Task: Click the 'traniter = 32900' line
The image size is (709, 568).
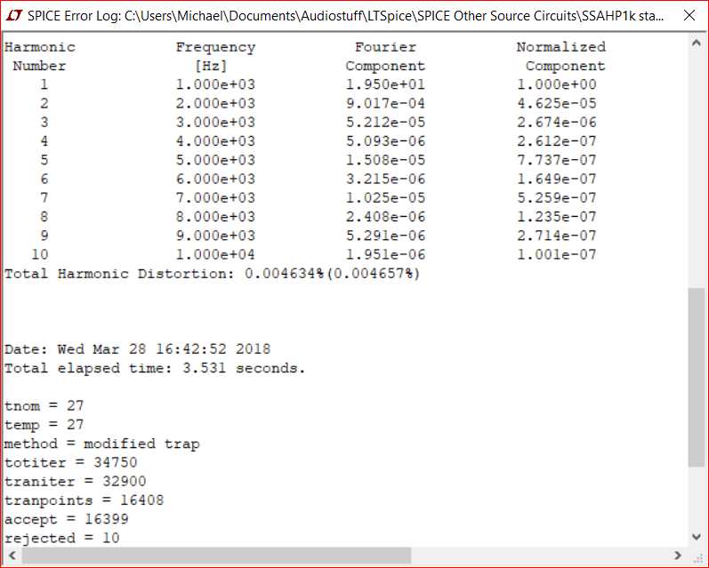Action: (x=76, y=482)
